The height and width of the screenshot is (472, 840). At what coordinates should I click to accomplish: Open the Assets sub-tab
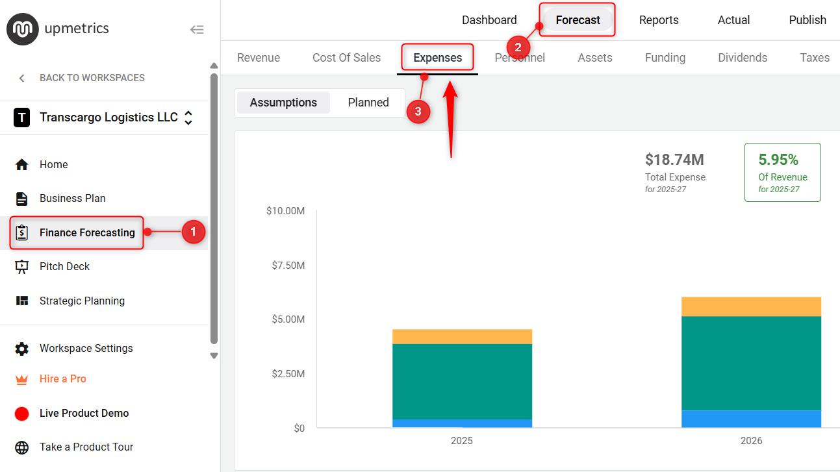point(595,58)
